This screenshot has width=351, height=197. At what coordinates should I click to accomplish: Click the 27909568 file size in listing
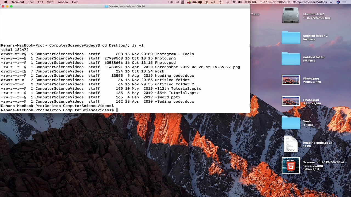(x=114, y=58)
